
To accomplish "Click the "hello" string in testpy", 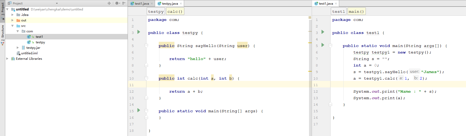I will [x=197, y=59].
